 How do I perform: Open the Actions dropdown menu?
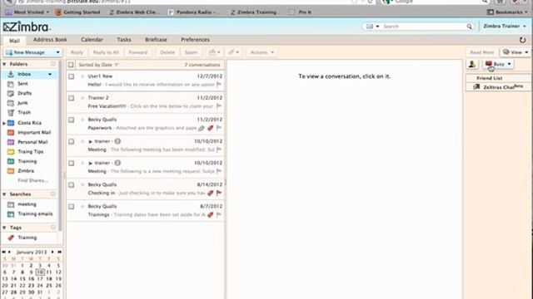tap(262, 52)
